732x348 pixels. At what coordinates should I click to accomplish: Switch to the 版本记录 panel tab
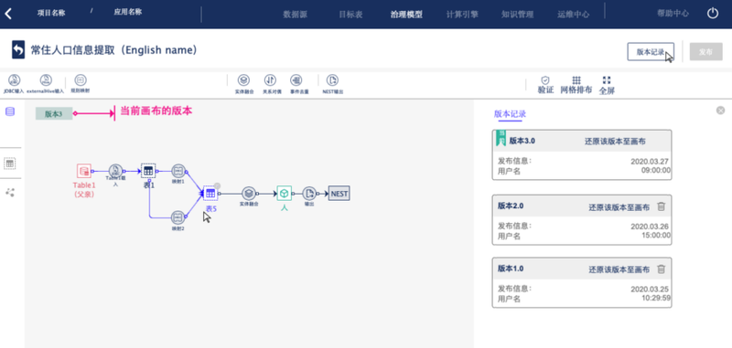coord(511,114)
